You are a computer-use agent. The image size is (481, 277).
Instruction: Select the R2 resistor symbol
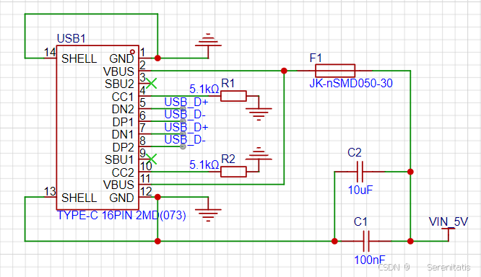tap(233, 172)
